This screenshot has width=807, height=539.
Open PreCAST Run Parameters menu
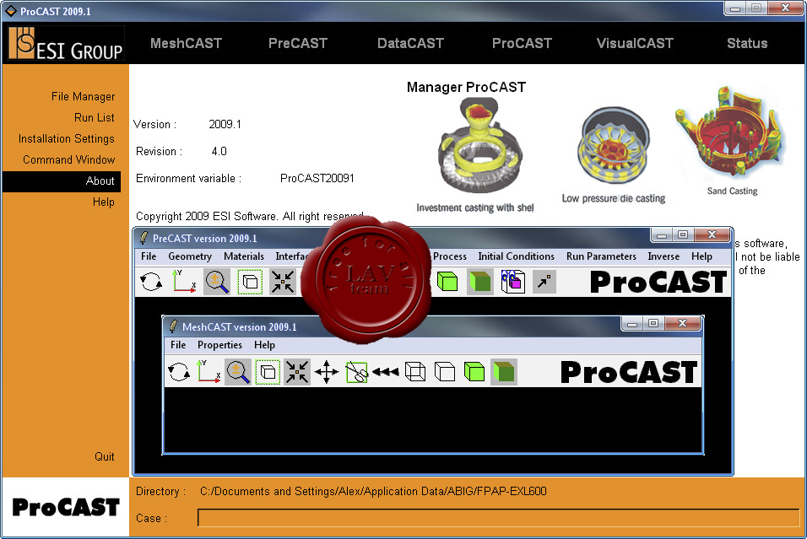click(601, 256)
